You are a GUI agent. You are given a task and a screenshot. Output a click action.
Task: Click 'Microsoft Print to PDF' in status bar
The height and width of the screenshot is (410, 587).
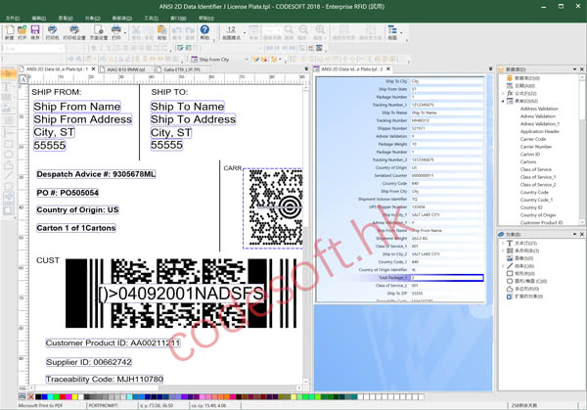click(40, 405)
